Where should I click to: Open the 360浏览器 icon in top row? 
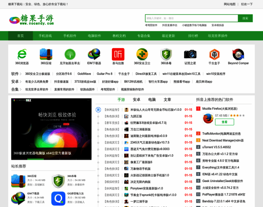coord(22,54)
